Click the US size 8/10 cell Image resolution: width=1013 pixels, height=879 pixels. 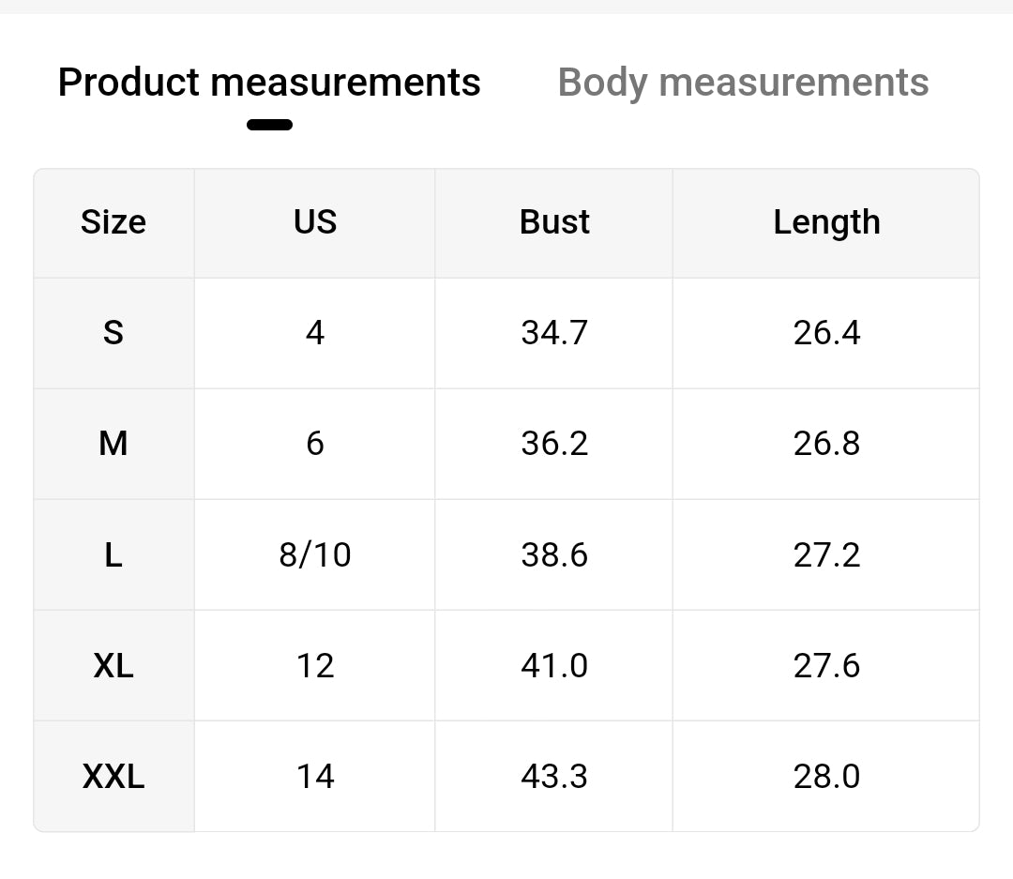(x=315, y=554)
